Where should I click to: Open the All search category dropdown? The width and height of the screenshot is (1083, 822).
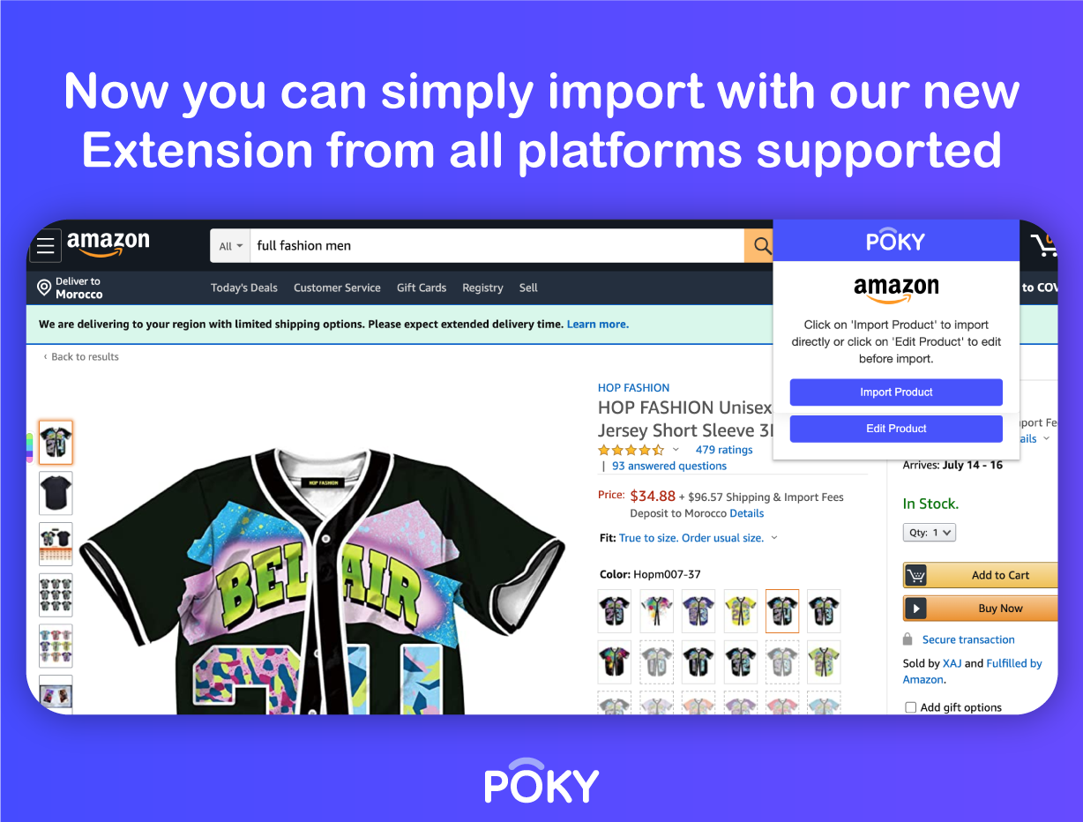click(230, 246)
